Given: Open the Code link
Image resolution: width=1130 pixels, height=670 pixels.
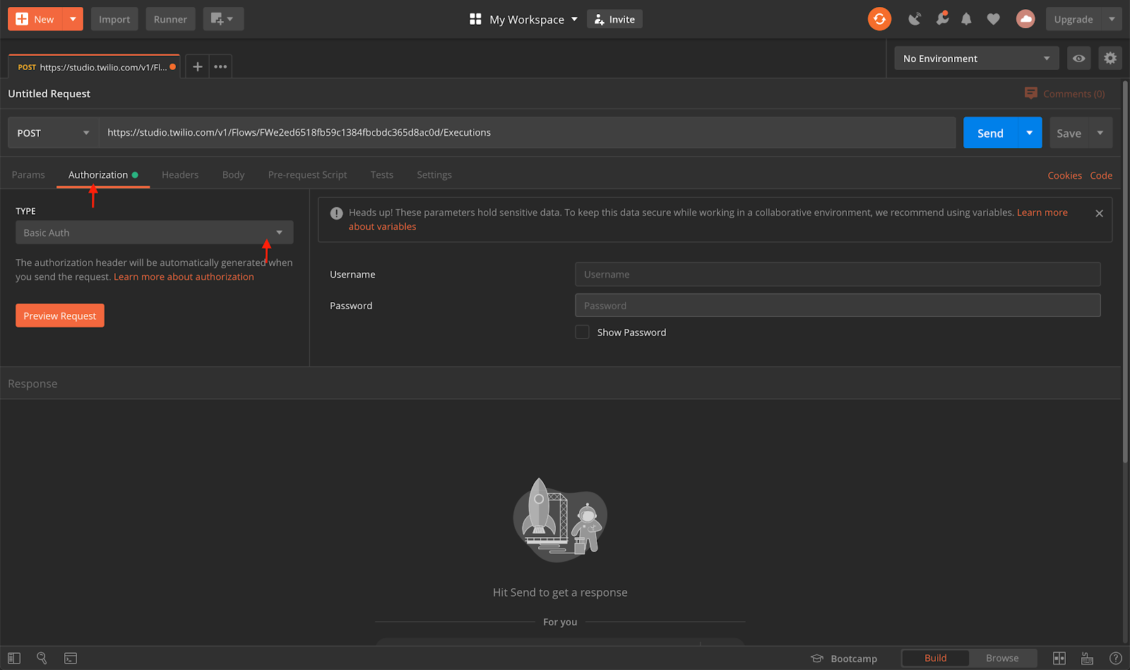Looking at the screenshot, I should coord(1101,175).
